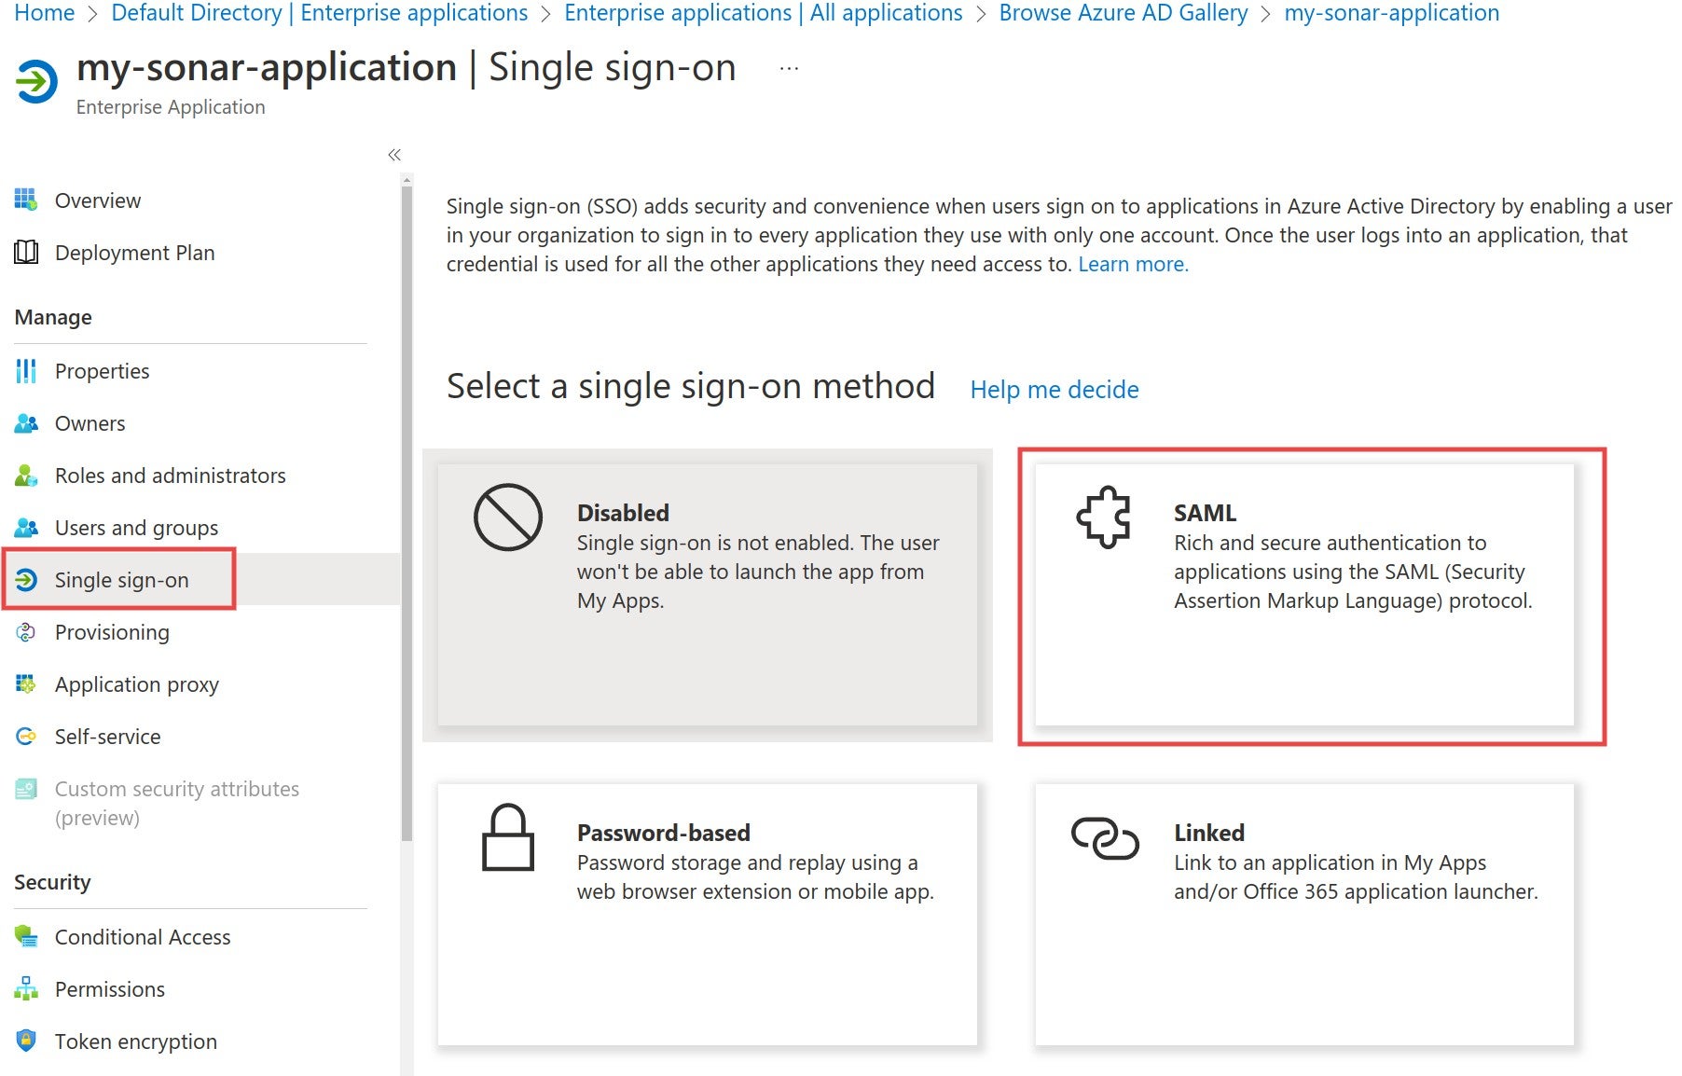Select Roles and administrators menu item
The width and height of the screenshot is (1682, 1076).
point(171,475)
